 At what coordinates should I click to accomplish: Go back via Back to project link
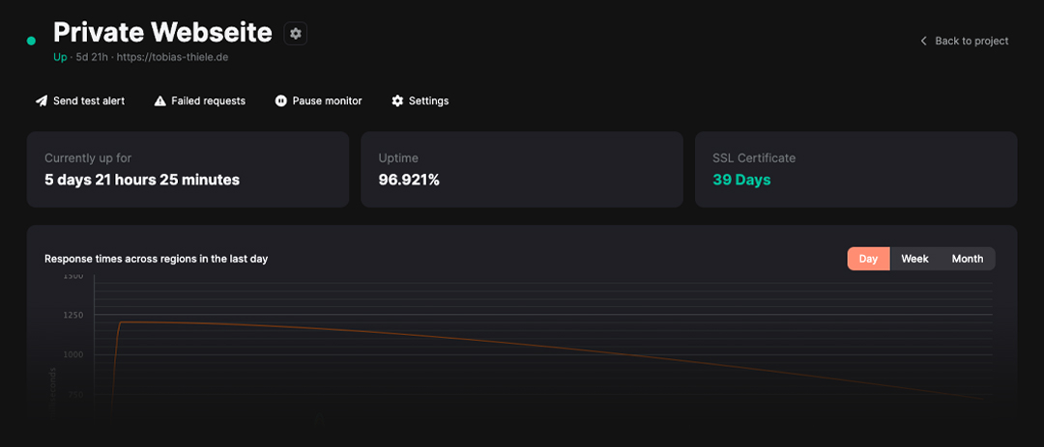point(971,41)
